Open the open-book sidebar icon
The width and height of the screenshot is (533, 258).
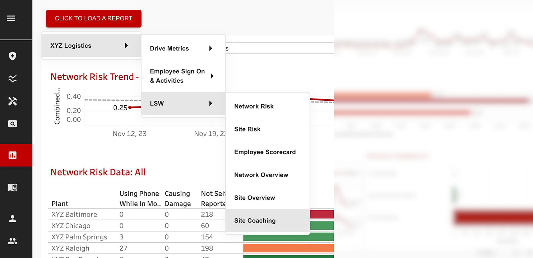(x=13, y=187)
